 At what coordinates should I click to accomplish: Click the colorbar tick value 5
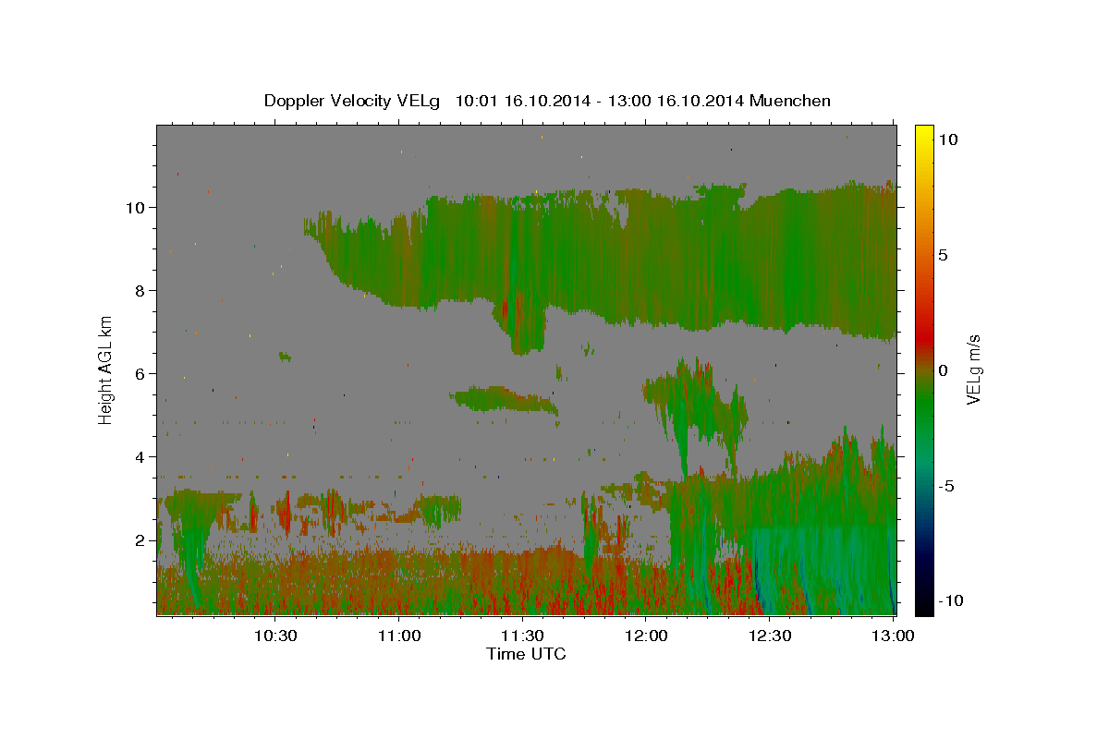(x=943, y=255)
